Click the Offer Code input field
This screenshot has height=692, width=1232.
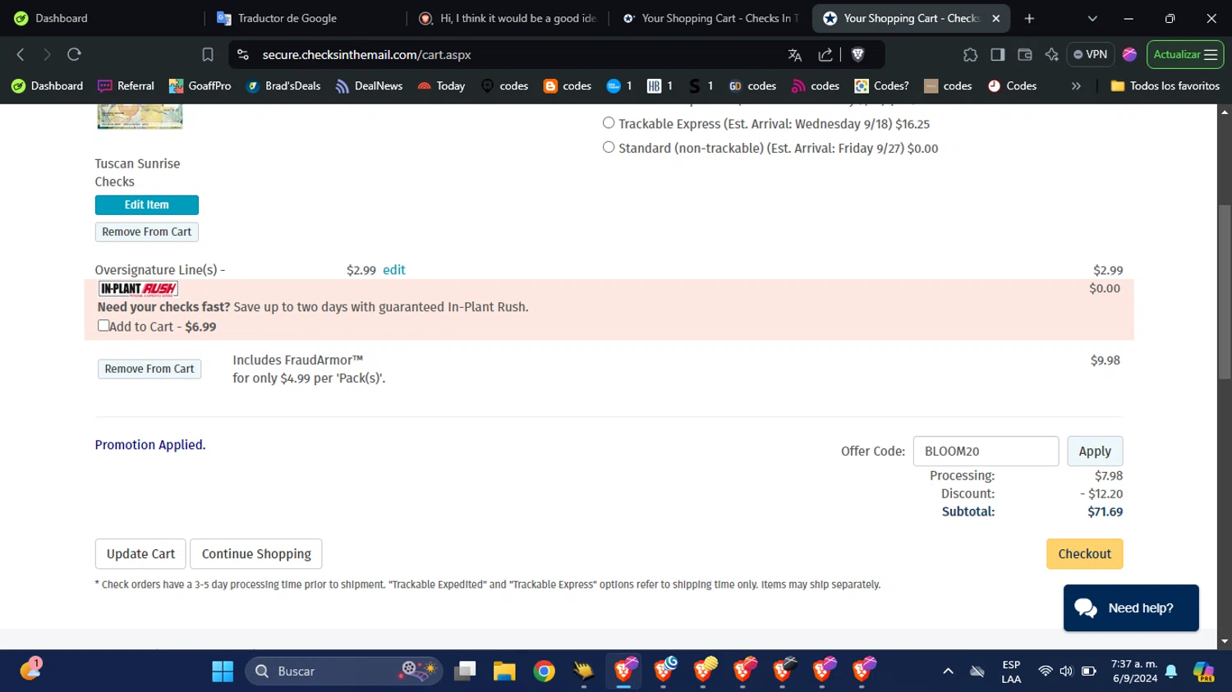pos(986,451)
